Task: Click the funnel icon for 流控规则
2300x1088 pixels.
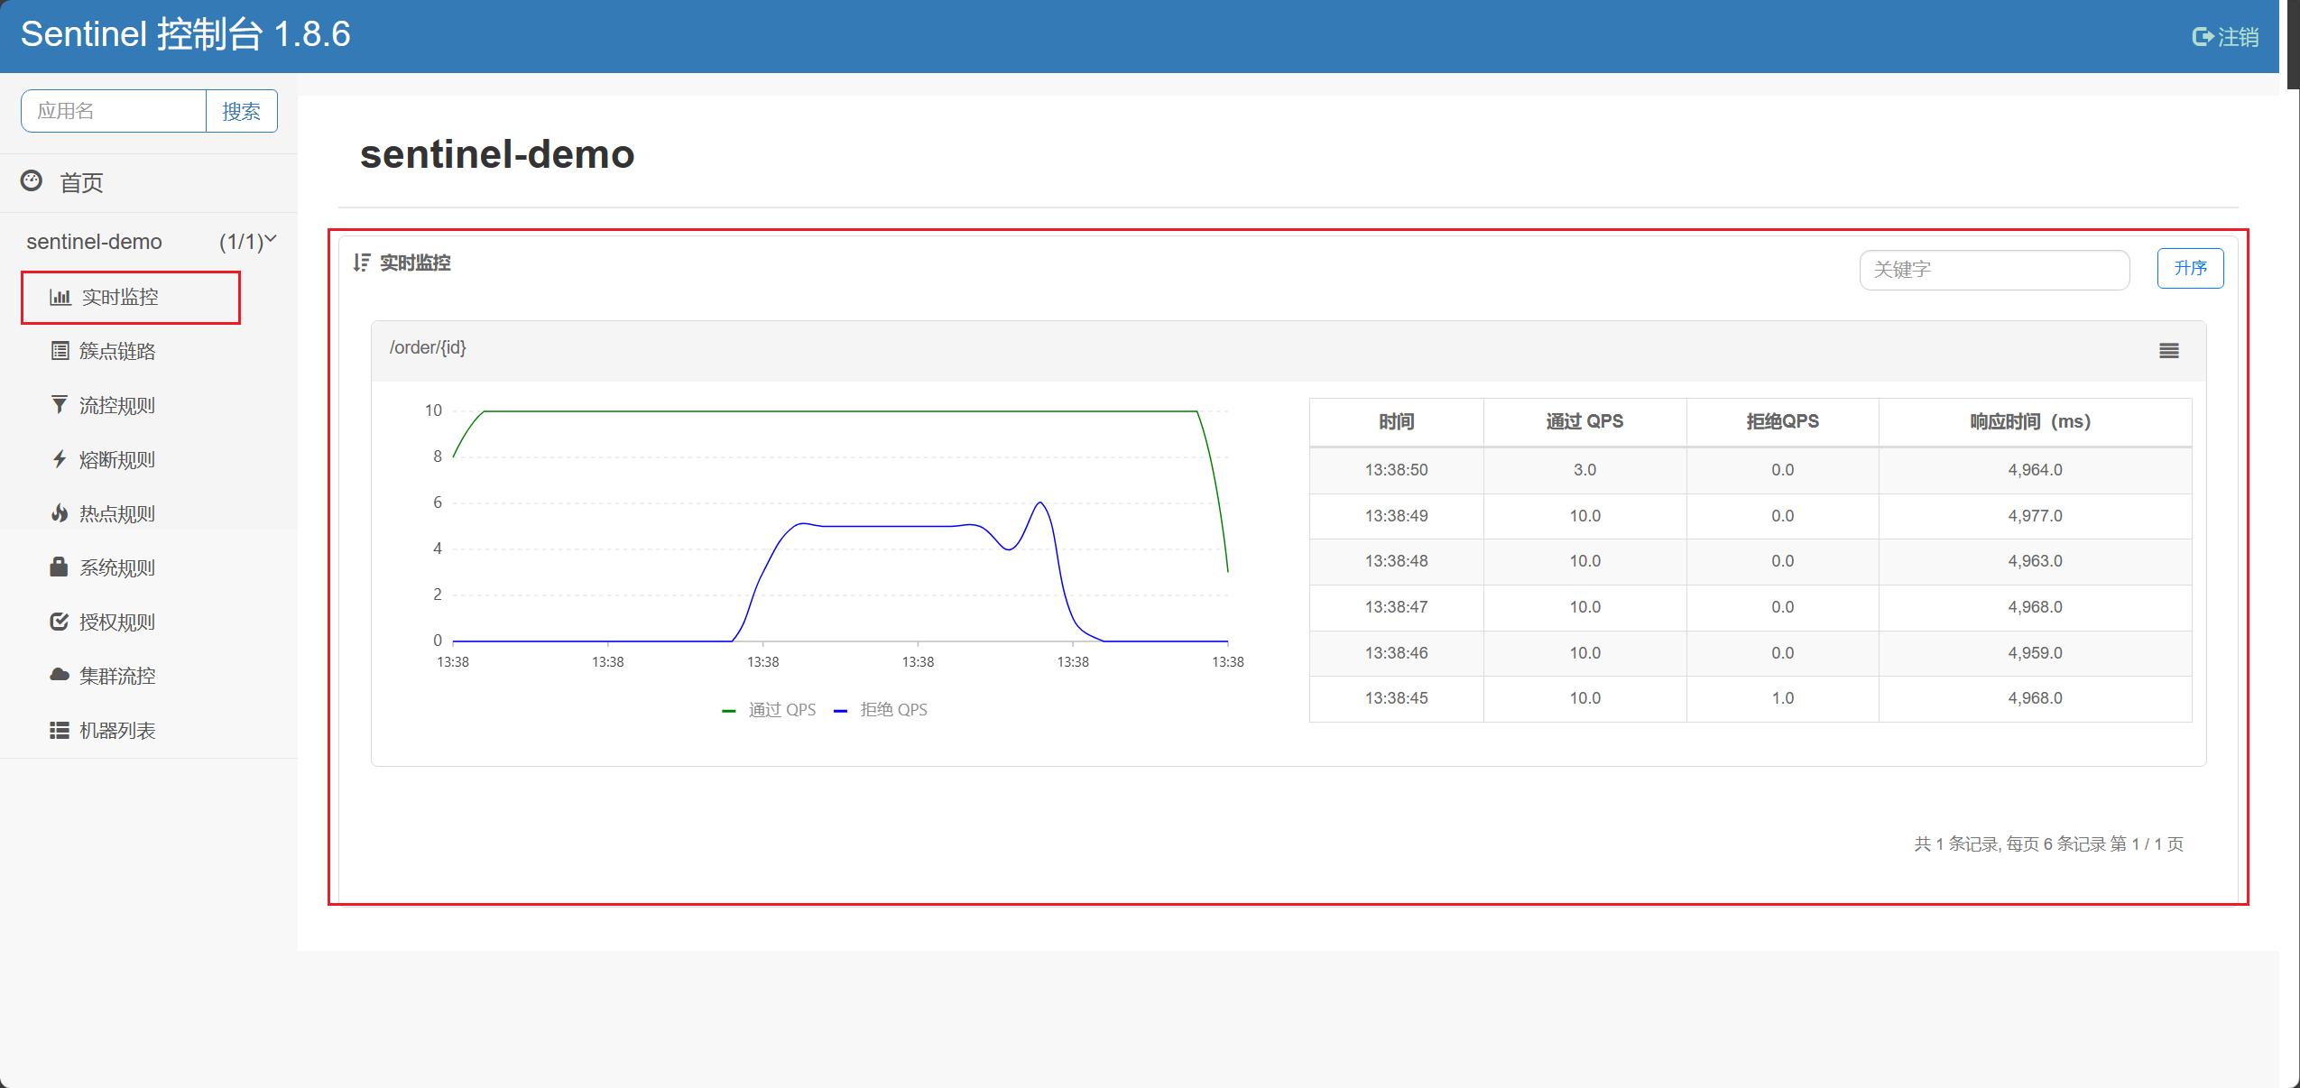Action: (x=60, y=405)
